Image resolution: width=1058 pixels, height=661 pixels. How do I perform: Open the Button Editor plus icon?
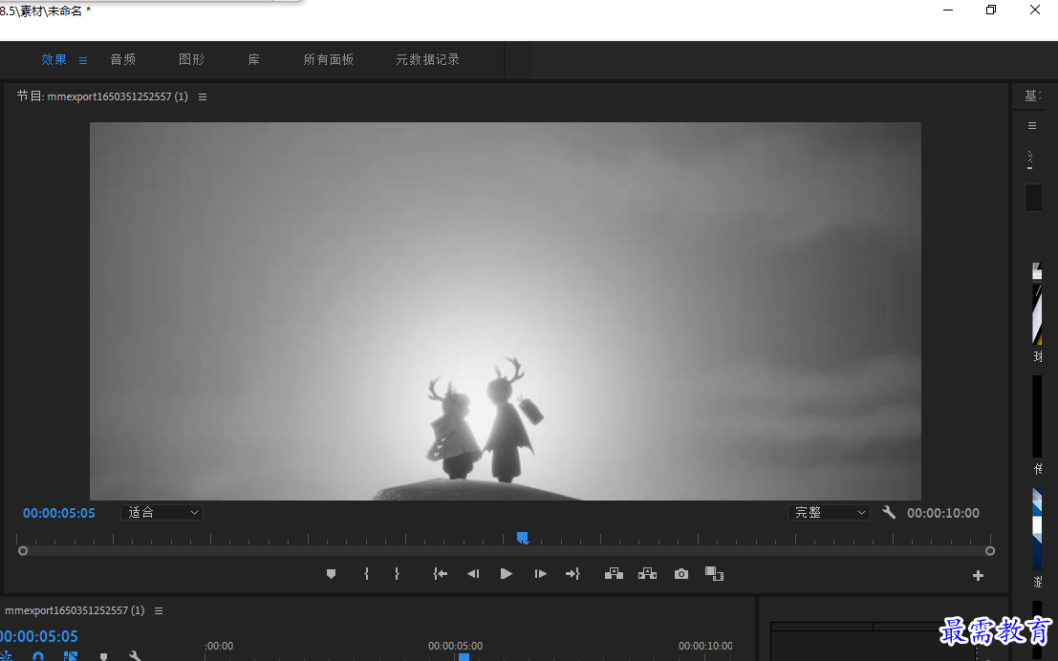(x=978, y=575)
